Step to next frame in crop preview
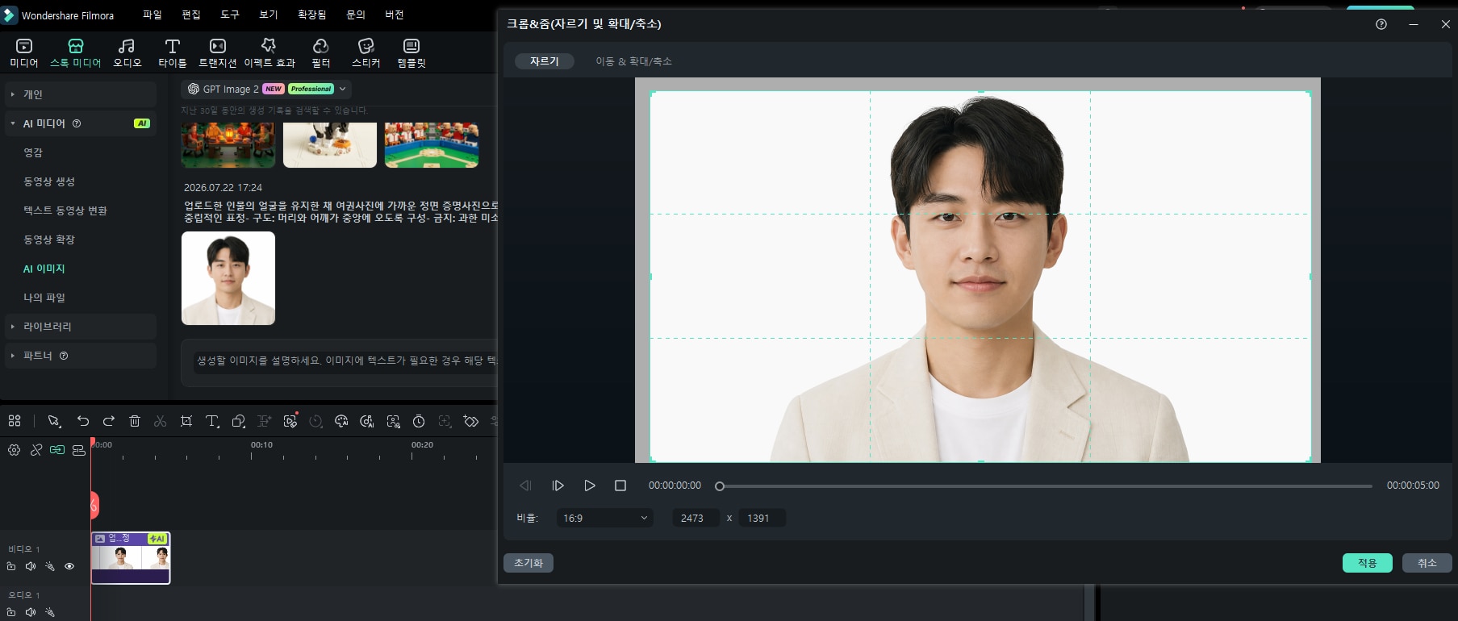Image resolution: width=1458 pixels, height=621 pixels. click(x=558, y=486)
